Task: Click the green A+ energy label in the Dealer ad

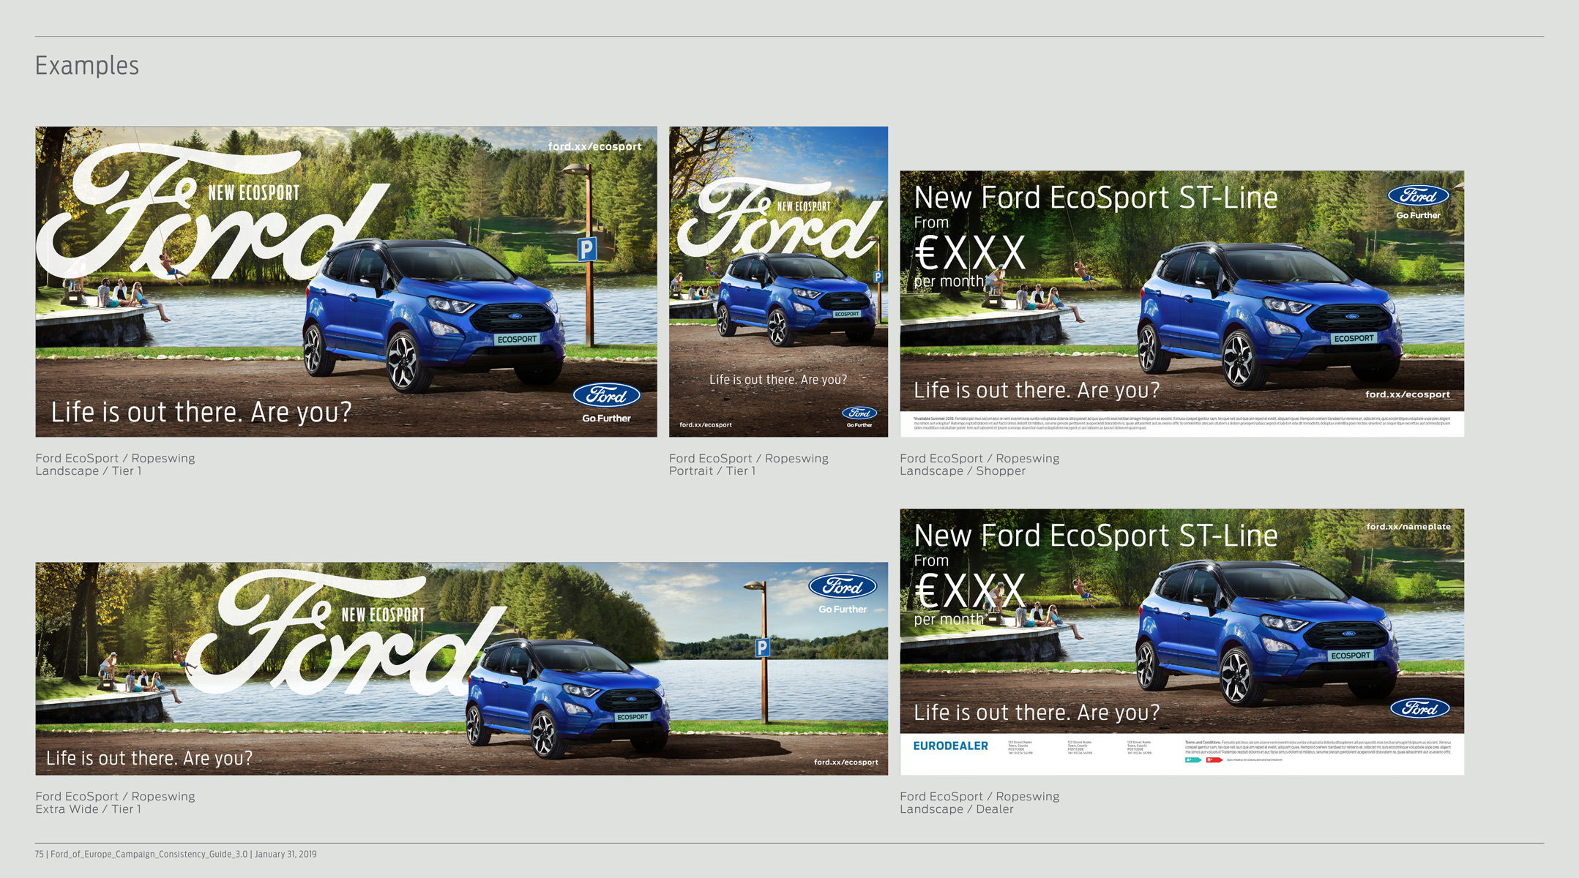Action: coord(1192,760)
